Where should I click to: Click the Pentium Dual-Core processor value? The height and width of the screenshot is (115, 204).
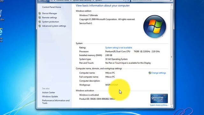(x=133, y=51)
